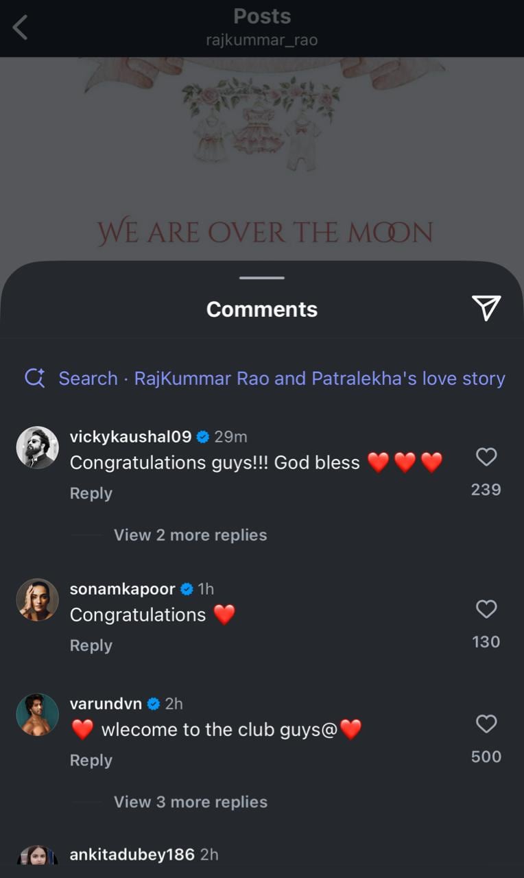Tap the comments sheet drag handle

(x=262, y=278)
